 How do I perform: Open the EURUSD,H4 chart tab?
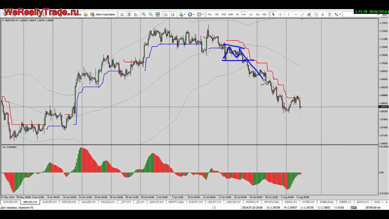(x=10, y=202)
